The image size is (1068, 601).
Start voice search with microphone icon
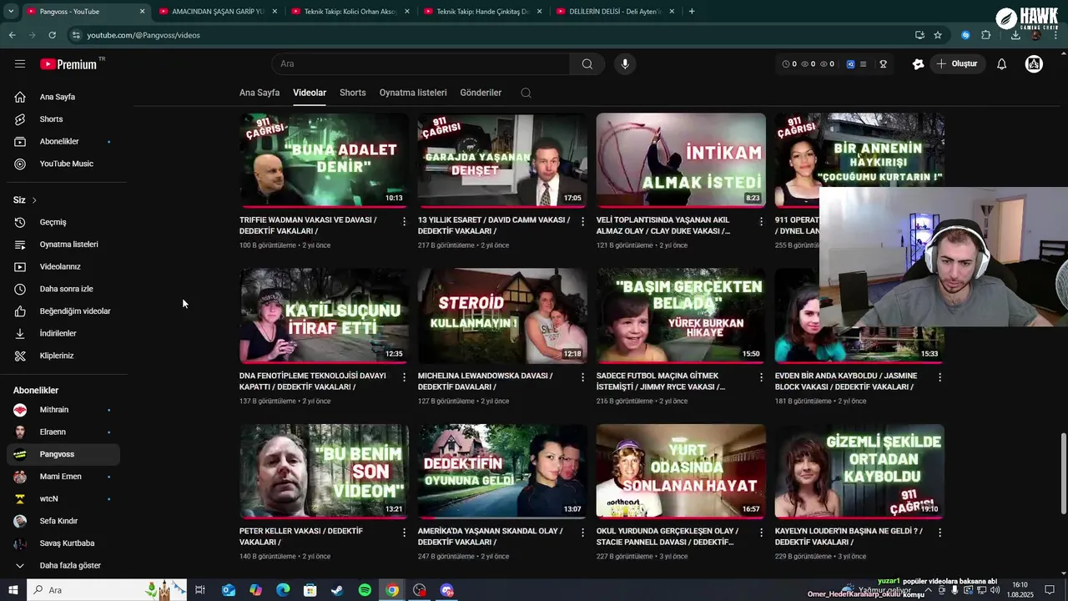(624, 63)
